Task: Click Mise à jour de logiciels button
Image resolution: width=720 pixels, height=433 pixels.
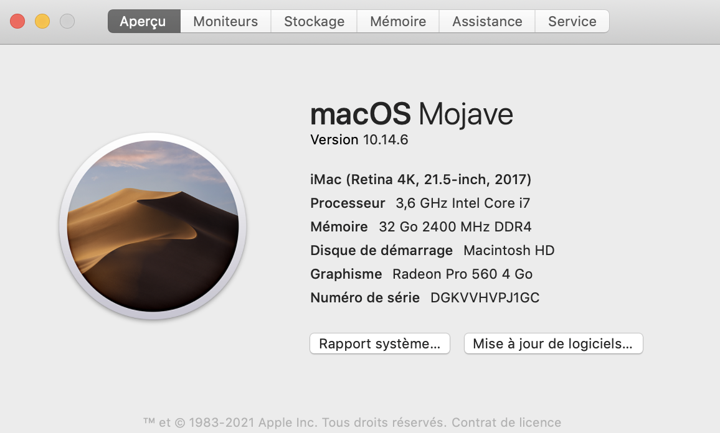Action: (x=553, y=343)
